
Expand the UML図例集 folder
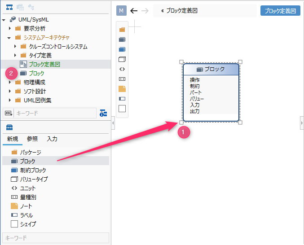(x=10, y=100)
